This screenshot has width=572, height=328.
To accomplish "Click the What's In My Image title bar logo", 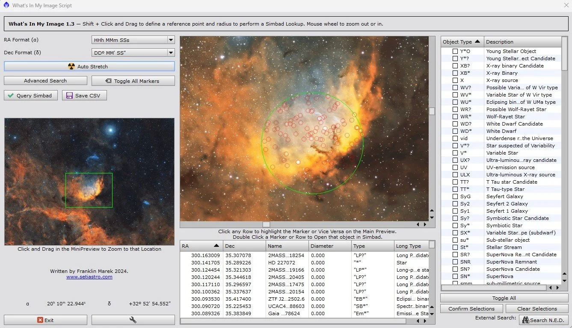I will pos(6,5).
